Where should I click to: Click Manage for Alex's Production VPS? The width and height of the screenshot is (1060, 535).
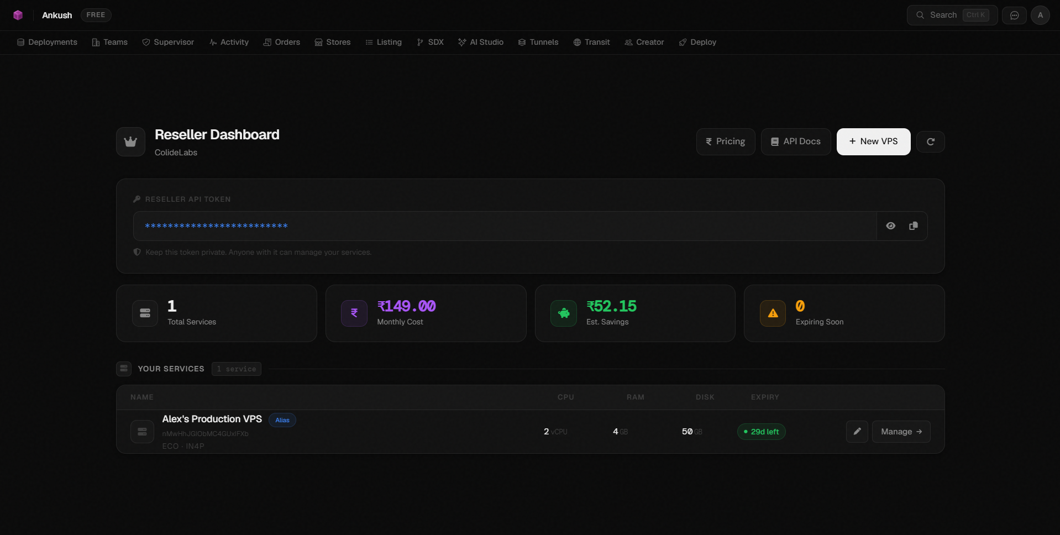point(901,432)
